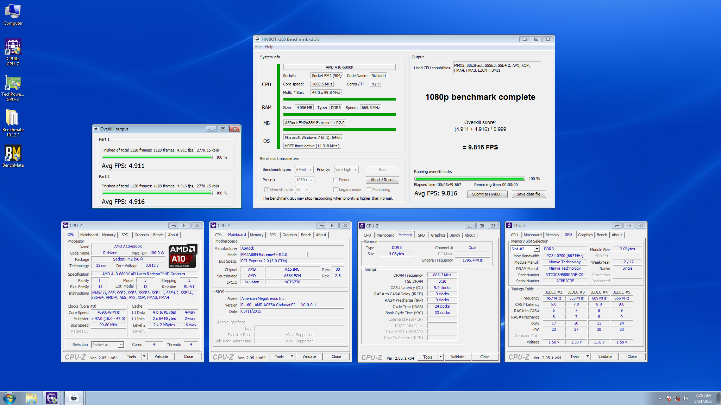Open the Action Center flag tray icon

[668, 398]
